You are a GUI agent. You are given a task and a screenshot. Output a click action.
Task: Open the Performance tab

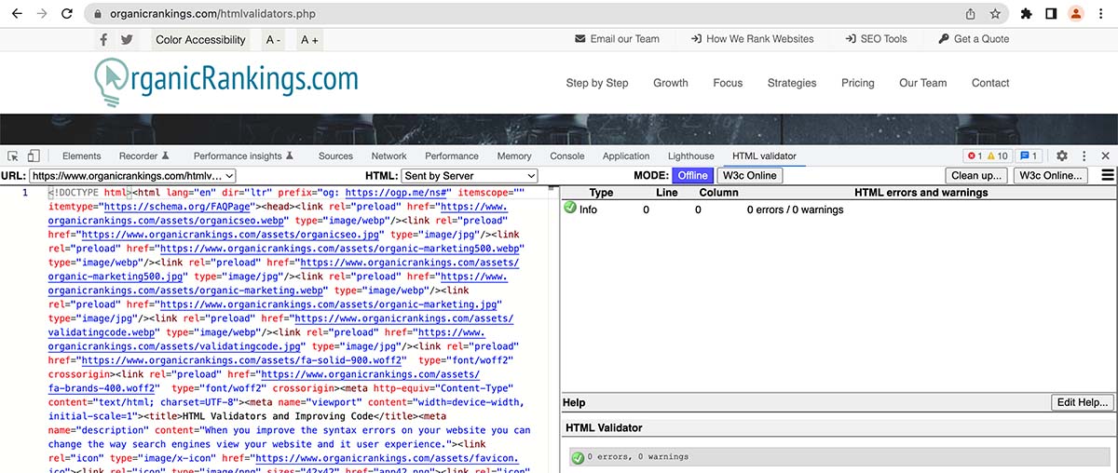[452, 156]
